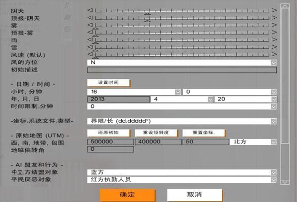Click the vertical scrollbar thumb
This screenshot has width=297, height=202.
click(x=285, y=76)
